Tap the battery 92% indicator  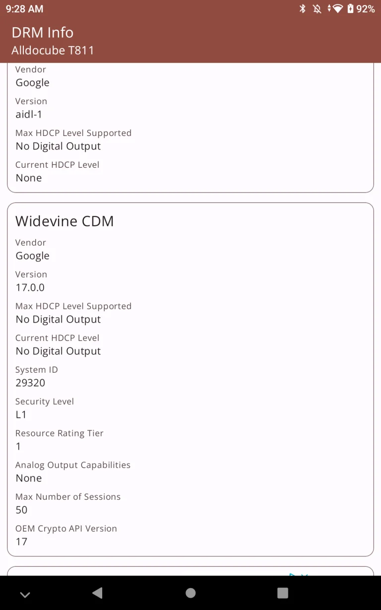(362, 9)
